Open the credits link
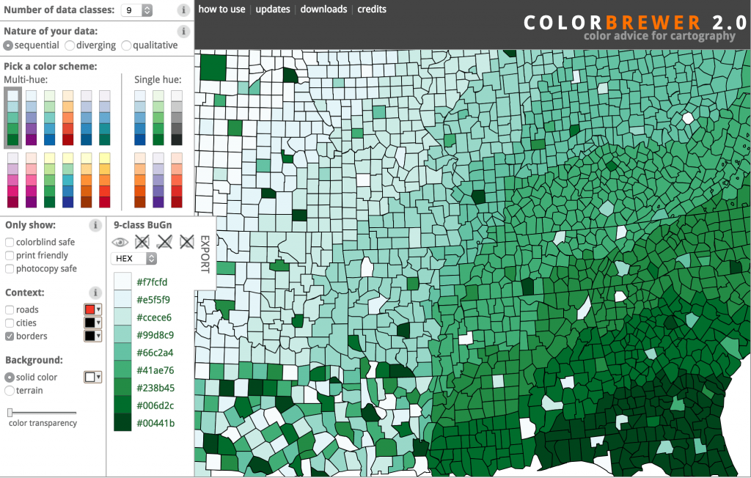Image resolution: width=751 pixels, height=478 pixels. point(372,10)
